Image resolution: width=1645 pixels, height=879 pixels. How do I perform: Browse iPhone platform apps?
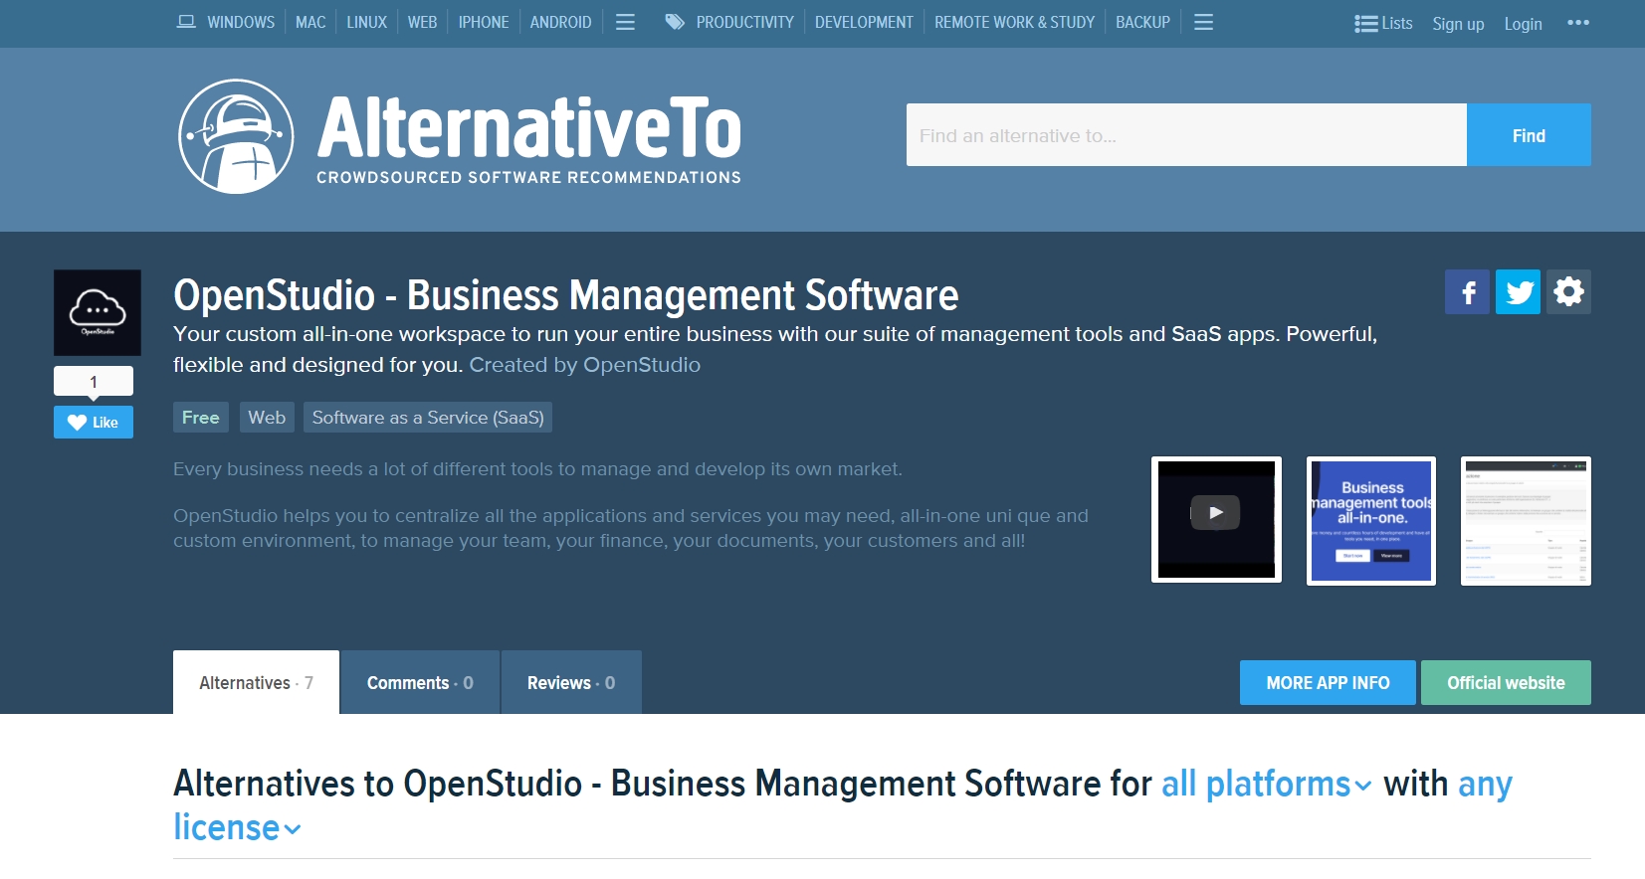(484, 22)
